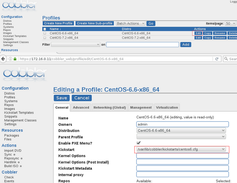Click Import DVD action
Image resolution: width=237 pixels, height=183 pixels.
point(13,151)
